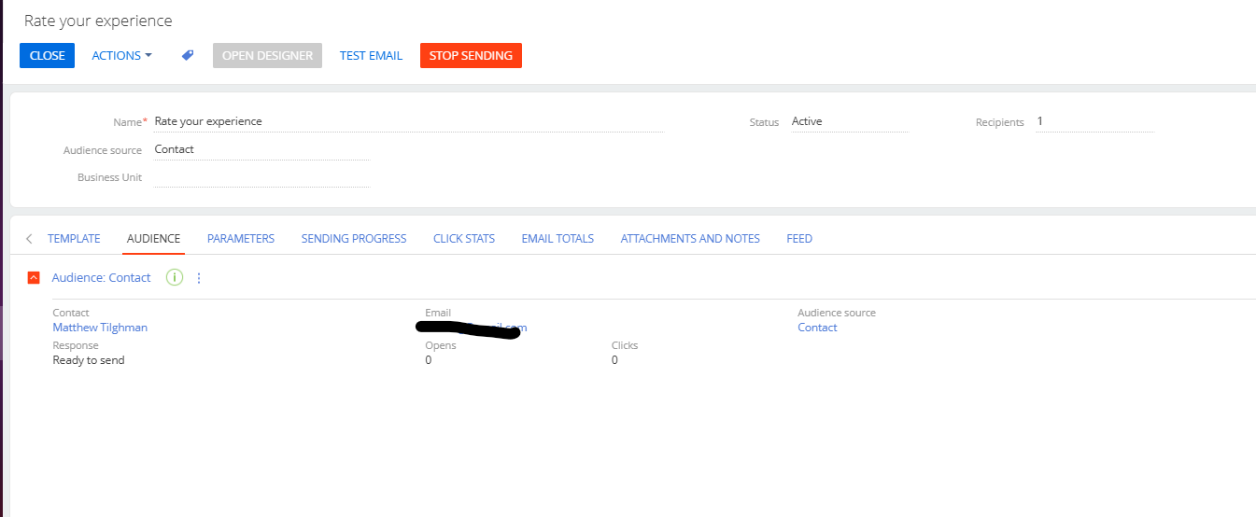
Task: Open the Matthew Tilghman contact link
Action: 100,328
